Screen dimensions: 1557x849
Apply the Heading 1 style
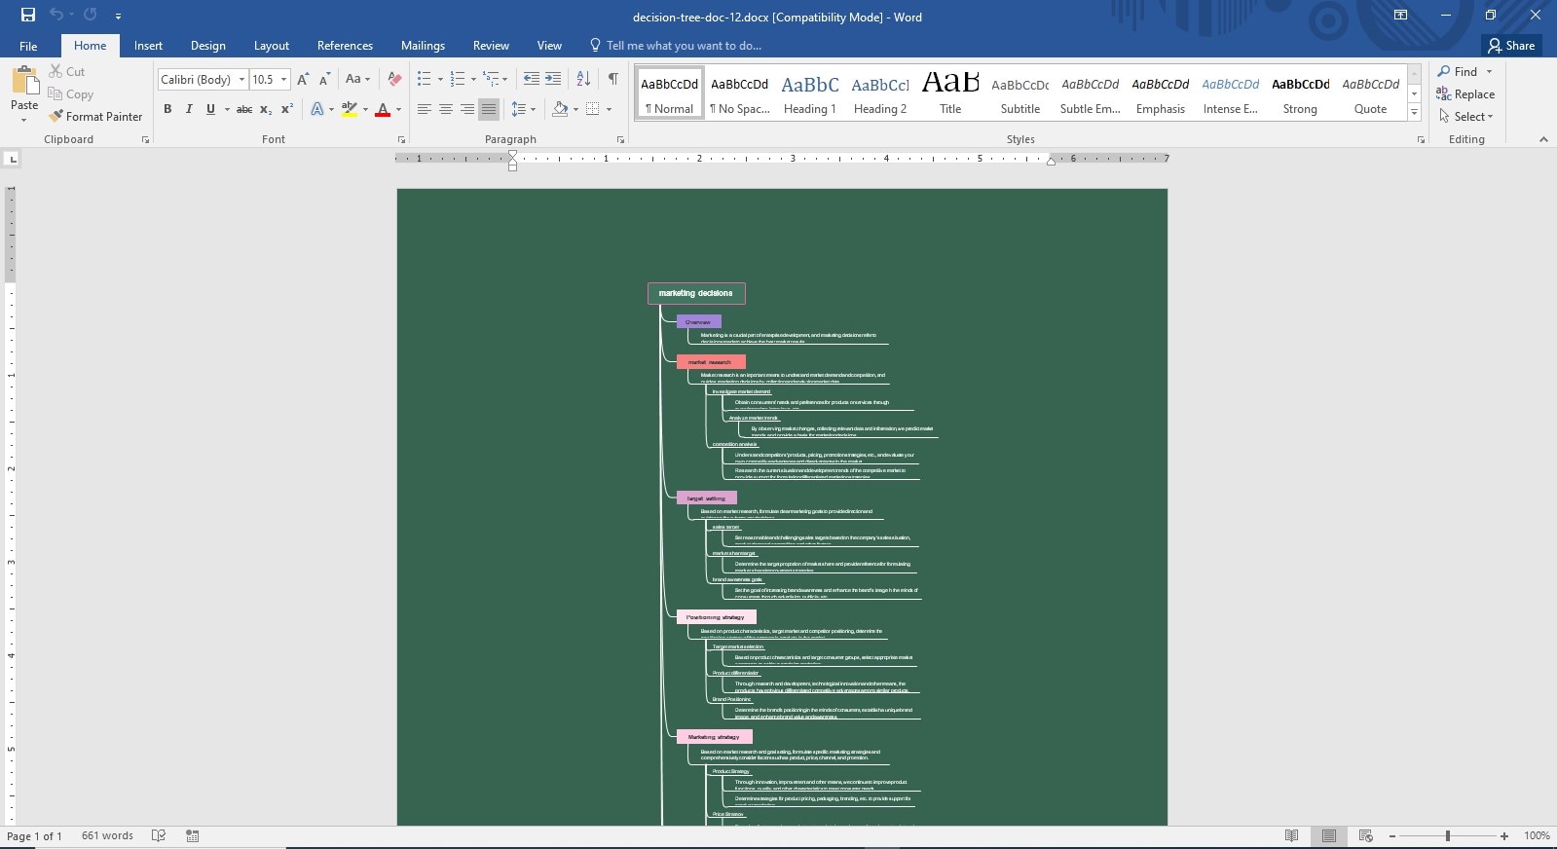coord(810,94)
